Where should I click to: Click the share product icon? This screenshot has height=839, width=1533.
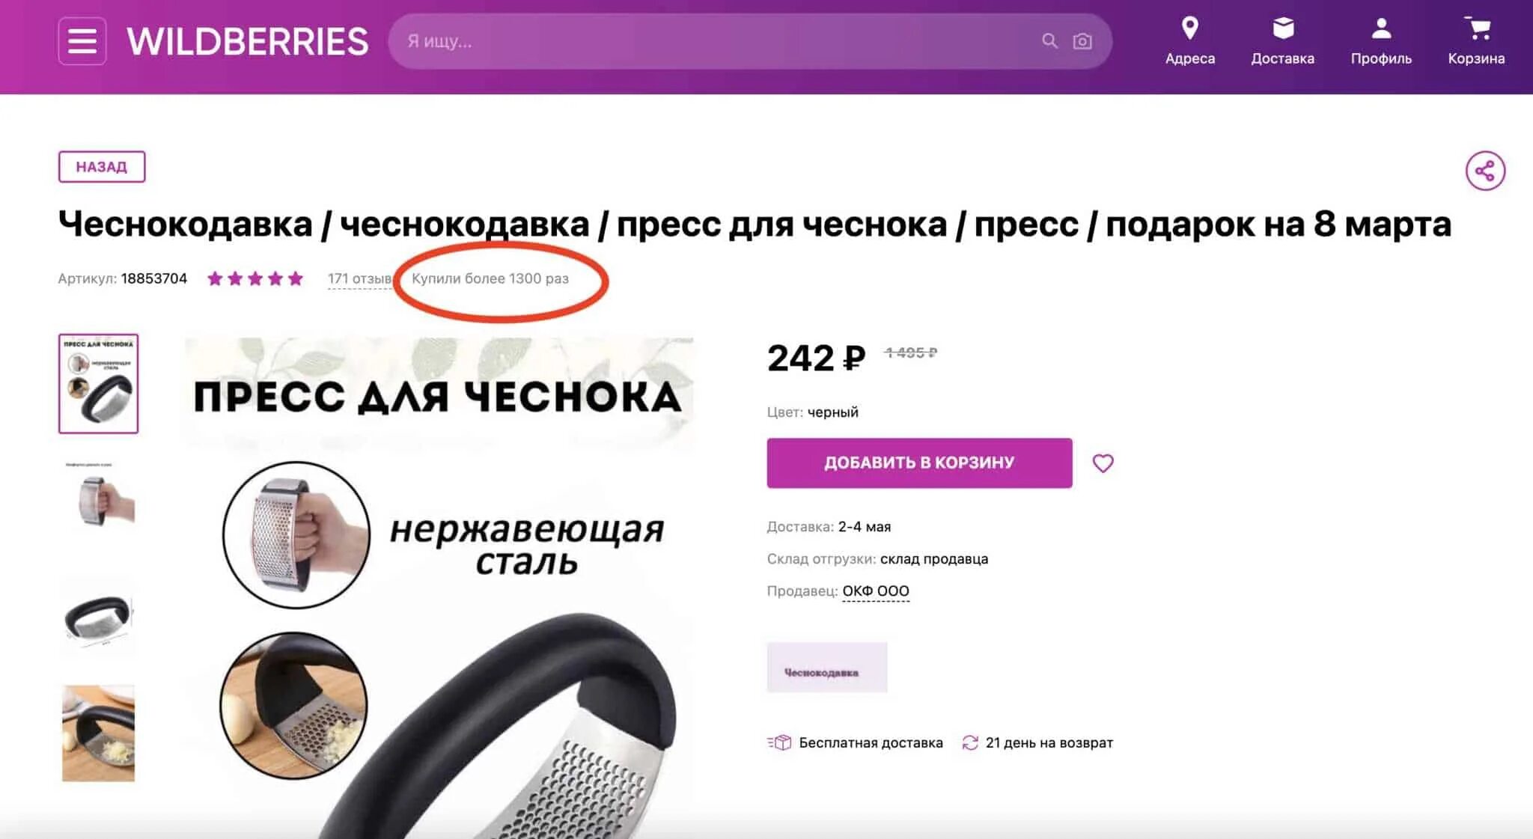1485,171
